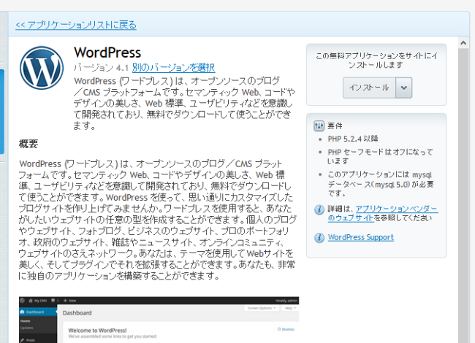
Task: Open the WordPress Support link
Action: (361, 237)
